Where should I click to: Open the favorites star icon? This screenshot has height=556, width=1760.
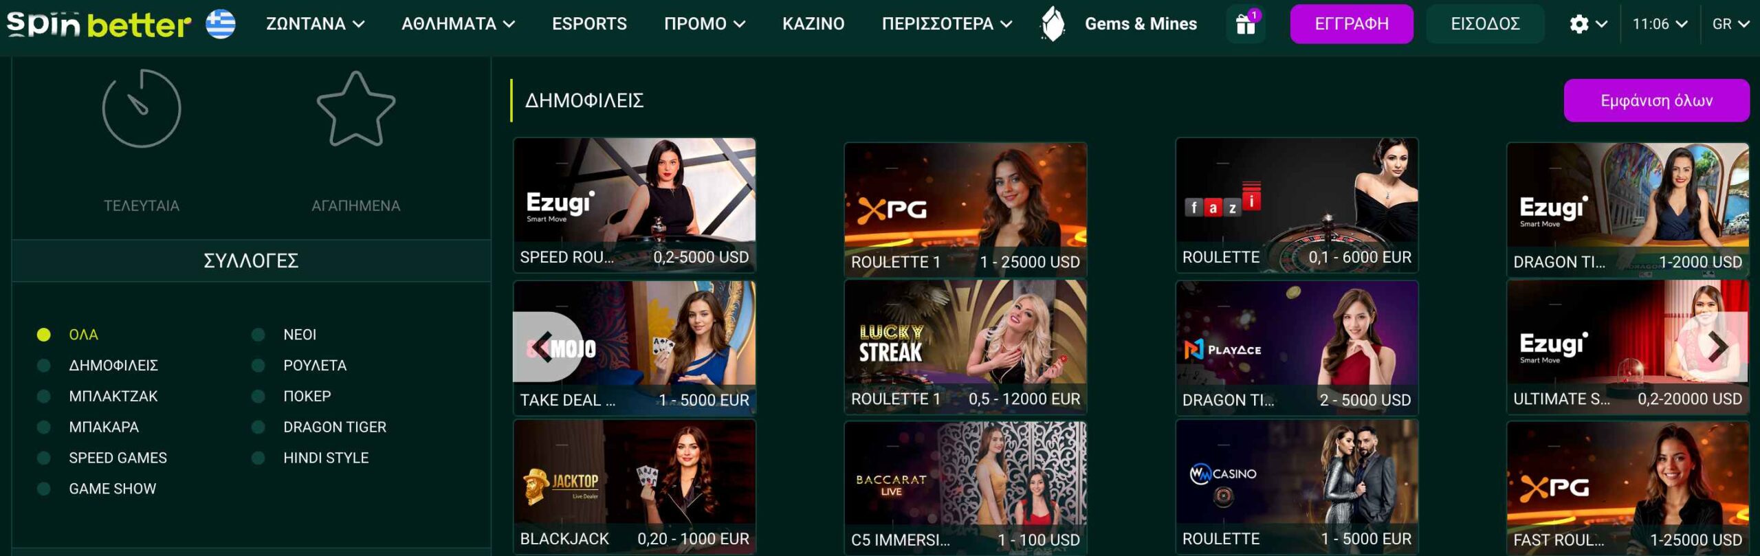[355, 109]
